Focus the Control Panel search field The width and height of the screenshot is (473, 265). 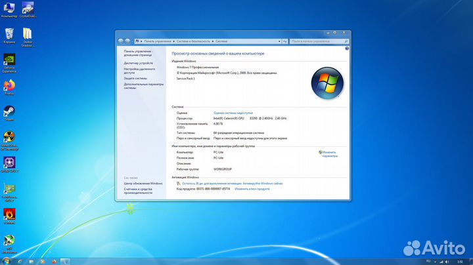(x=319, y=41)
